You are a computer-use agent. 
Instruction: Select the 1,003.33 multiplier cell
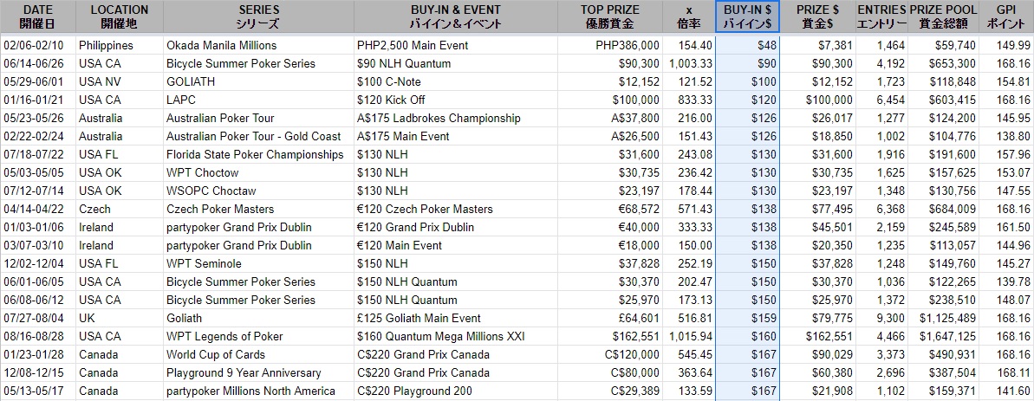[688, 64]
